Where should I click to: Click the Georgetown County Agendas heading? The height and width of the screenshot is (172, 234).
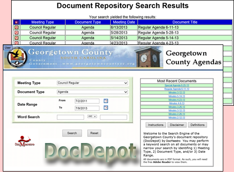193,57
